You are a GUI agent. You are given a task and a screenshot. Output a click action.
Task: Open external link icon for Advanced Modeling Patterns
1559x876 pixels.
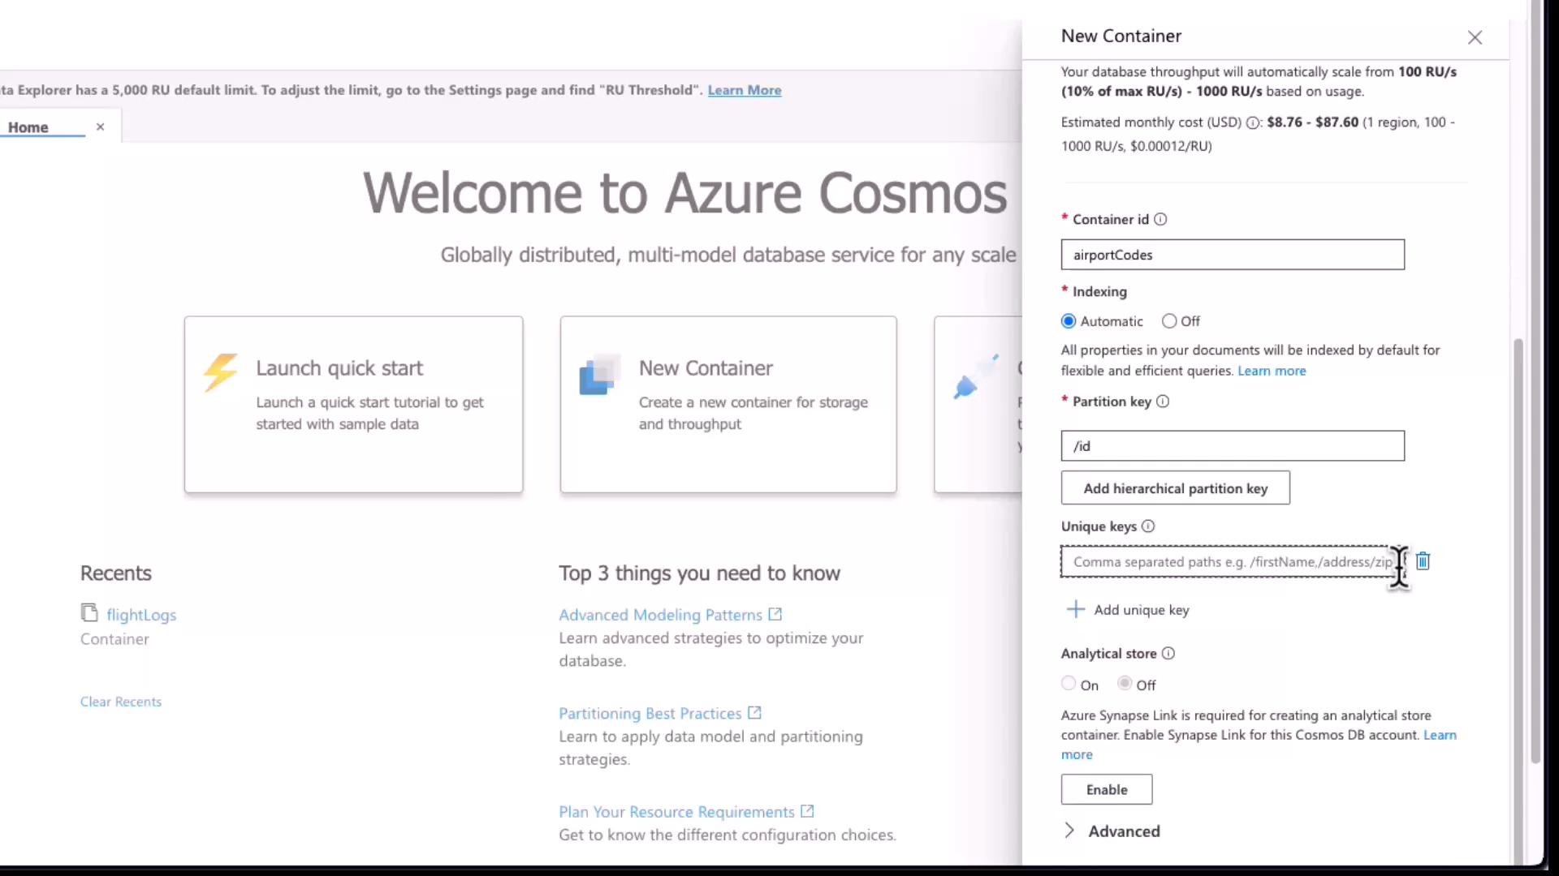(775, 614)
